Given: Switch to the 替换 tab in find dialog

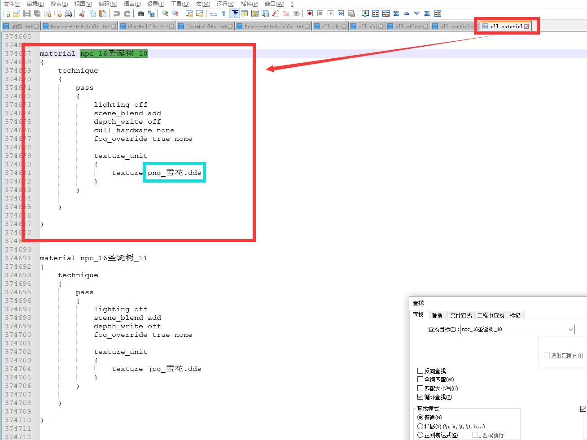Looking at the screenshot, I should 437,315.
